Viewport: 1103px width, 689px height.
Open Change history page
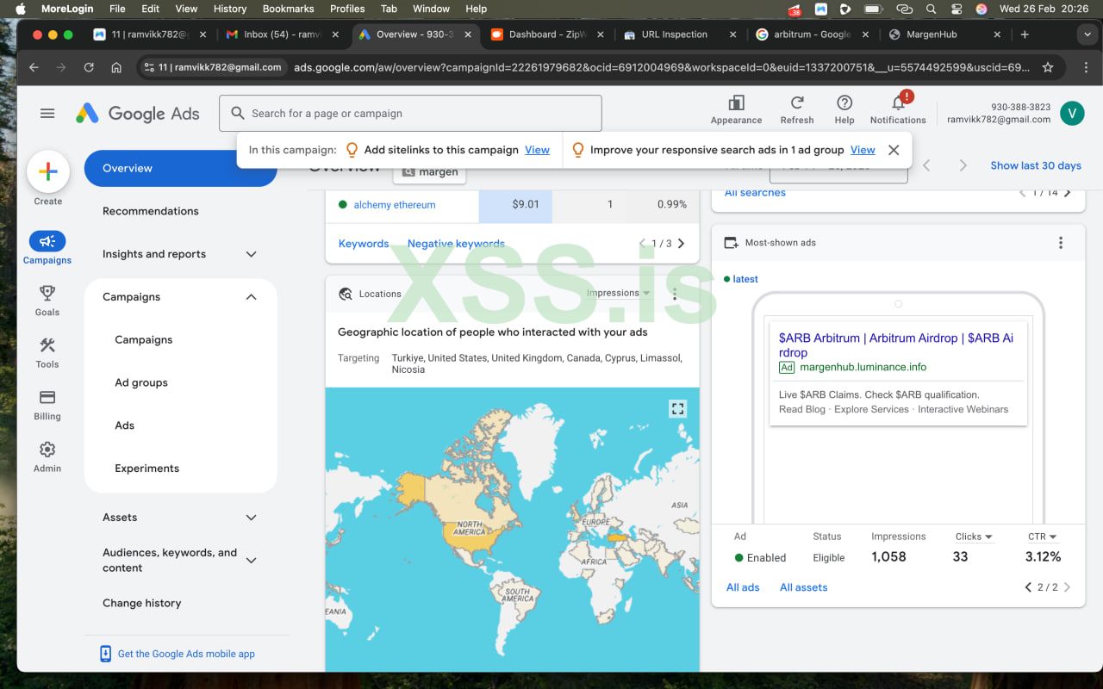(x=142, y=603)
